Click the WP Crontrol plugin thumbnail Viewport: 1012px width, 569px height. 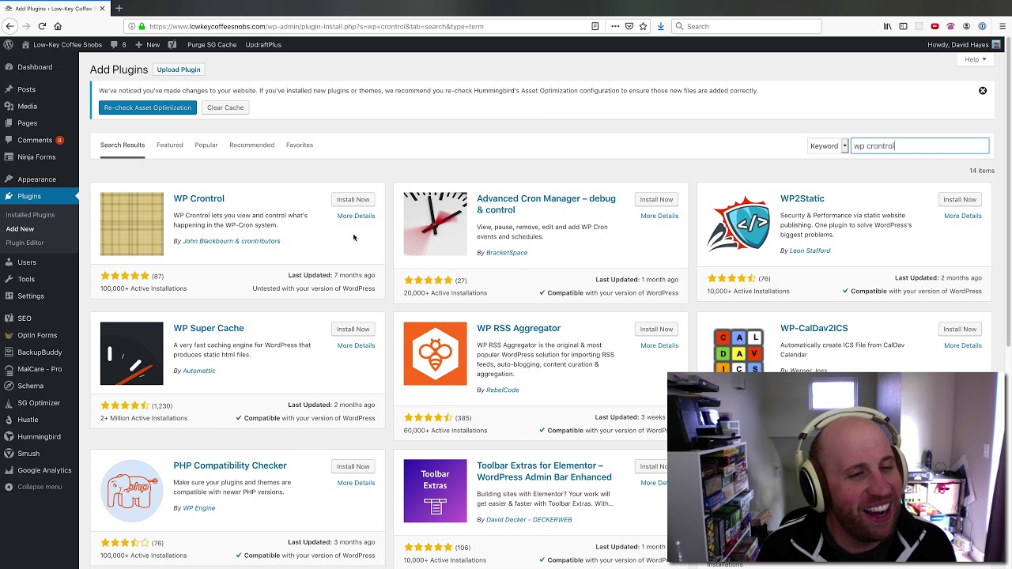(132, 224)
